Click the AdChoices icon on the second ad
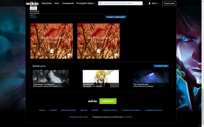 pyautogui.click(x=117, y=56)
